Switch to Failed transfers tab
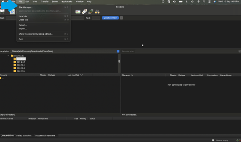 coord(24,136)
